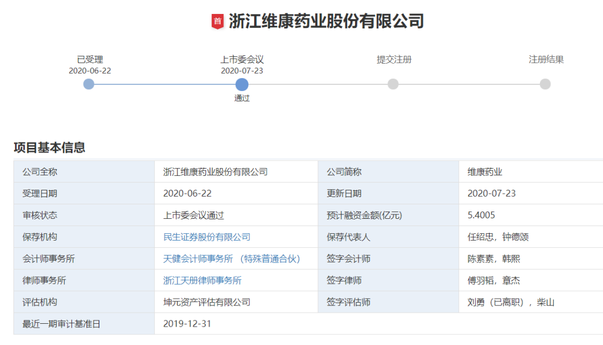The image size is (603, 345).
Task: Select the 已受理 stage label text
Action: pos(90,60)
